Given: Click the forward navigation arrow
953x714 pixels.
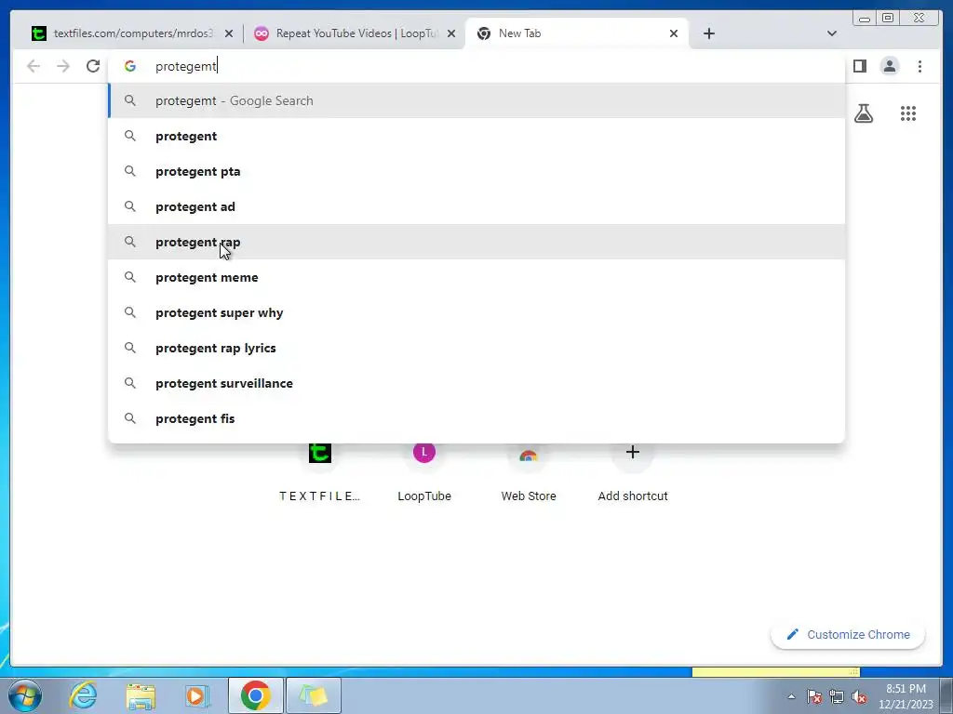Looking at the screenshot, I should click(x=63, y=66).
